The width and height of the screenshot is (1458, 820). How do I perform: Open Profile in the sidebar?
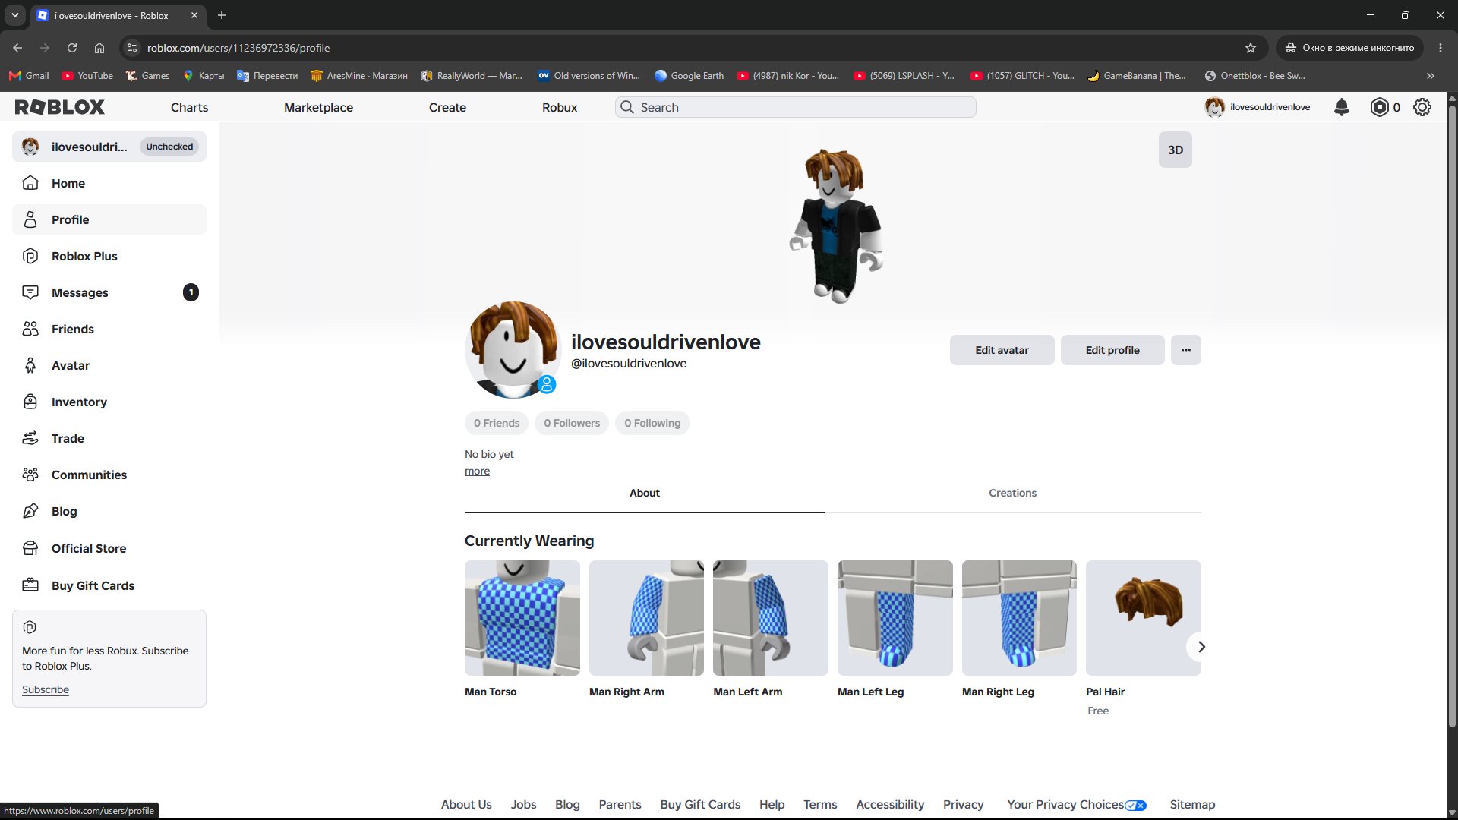(x=109, y=219)
